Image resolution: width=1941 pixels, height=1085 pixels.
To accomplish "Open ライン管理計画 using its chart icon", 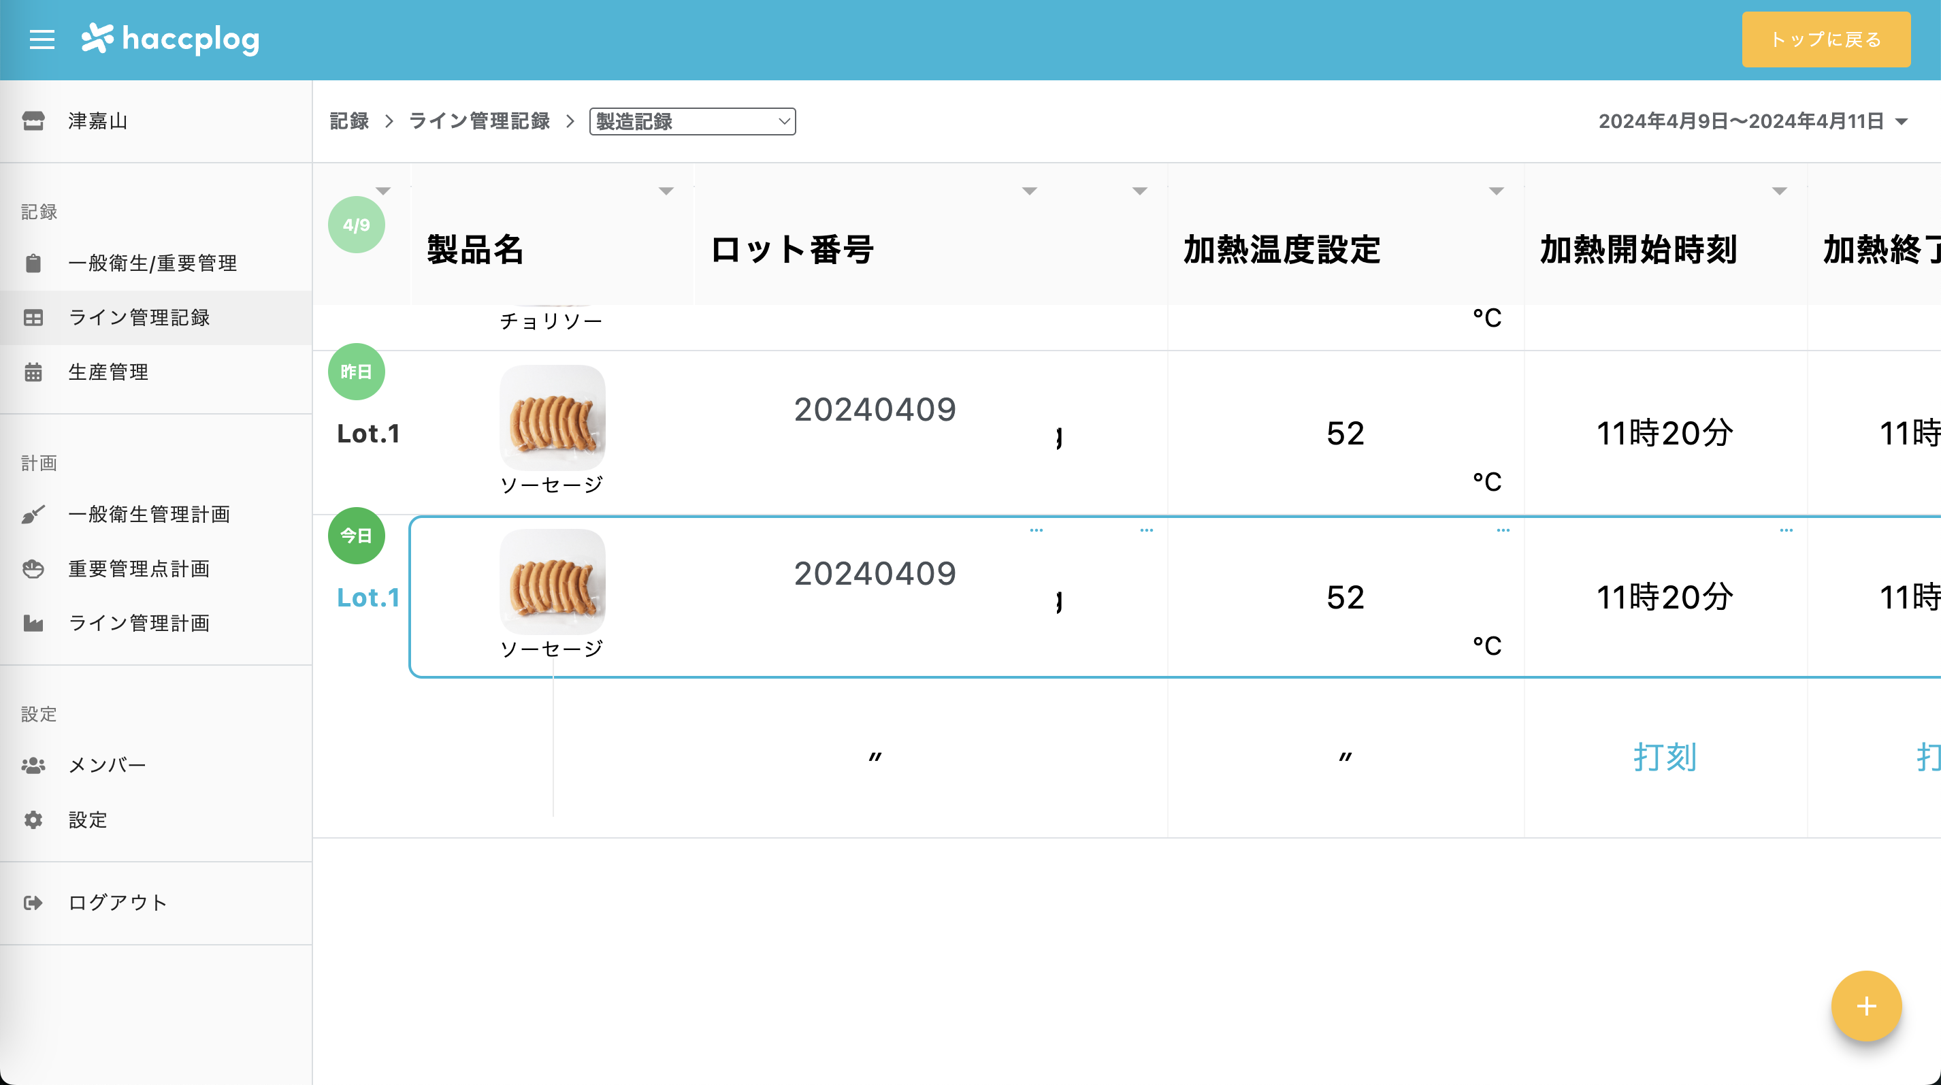I will pos(34,623).
